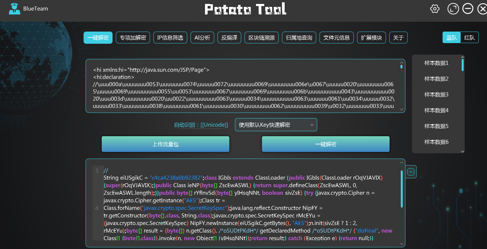Click the output area scrollbar thumb

pos(401,189)
